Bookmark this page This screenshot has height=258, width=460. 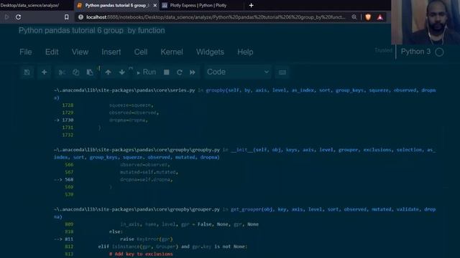click(x=67, y=17)
